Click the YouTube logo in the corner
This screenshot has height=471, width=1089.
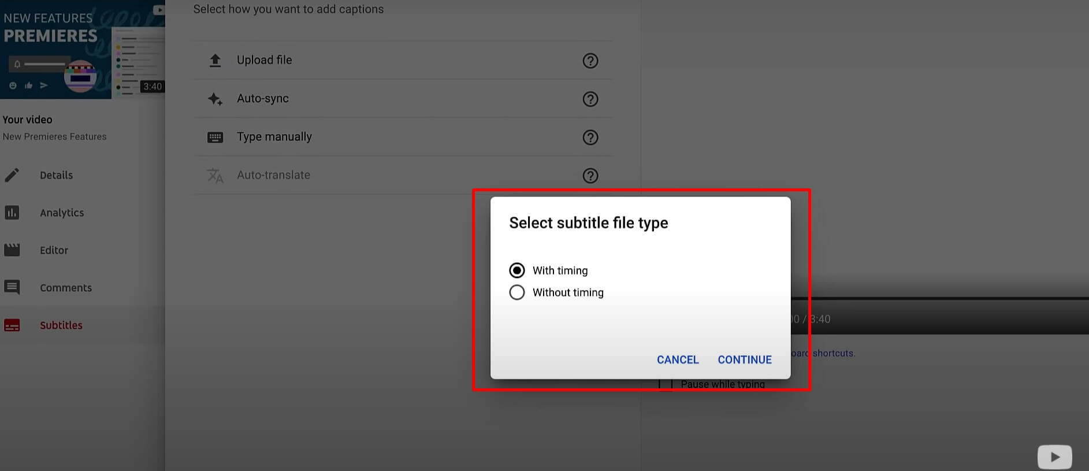point(1055,457)
